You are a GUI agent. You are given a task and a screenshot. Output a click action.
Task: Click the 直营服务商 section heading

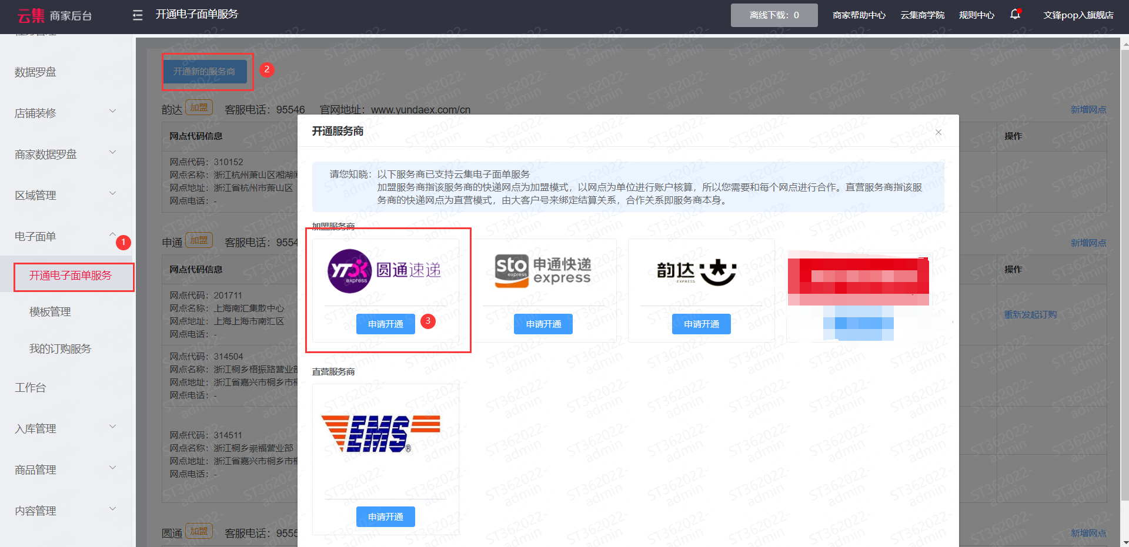point(333,372)
